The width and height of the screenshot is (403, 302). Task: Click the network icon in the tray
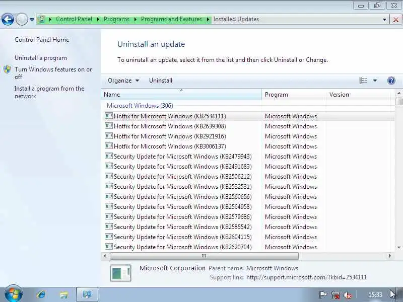[335, 295]
